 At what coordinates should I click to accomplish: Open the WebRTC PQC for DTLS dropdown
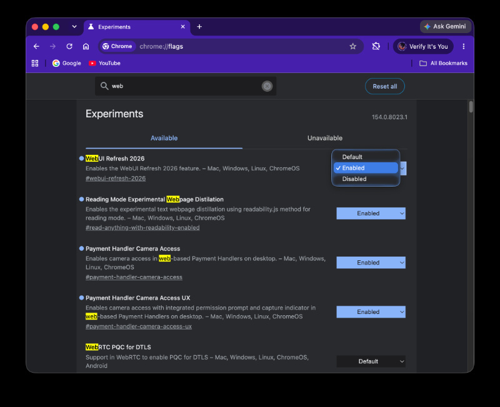pos(371,361)
